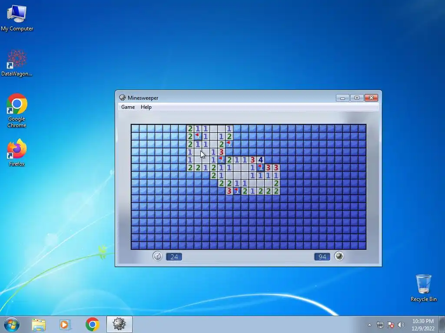The image size is (445, 333).
Task: Show hidden system tray icons
Action: (369, 325)
